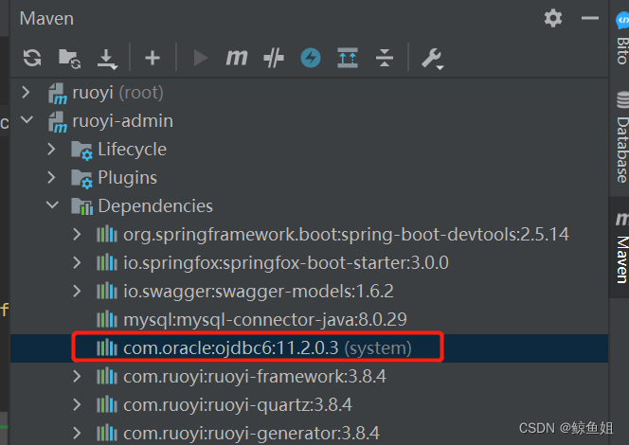Click the Database cylinder icon
The image size is (629, 445).
pyautogui.click(x=622, y=99)
